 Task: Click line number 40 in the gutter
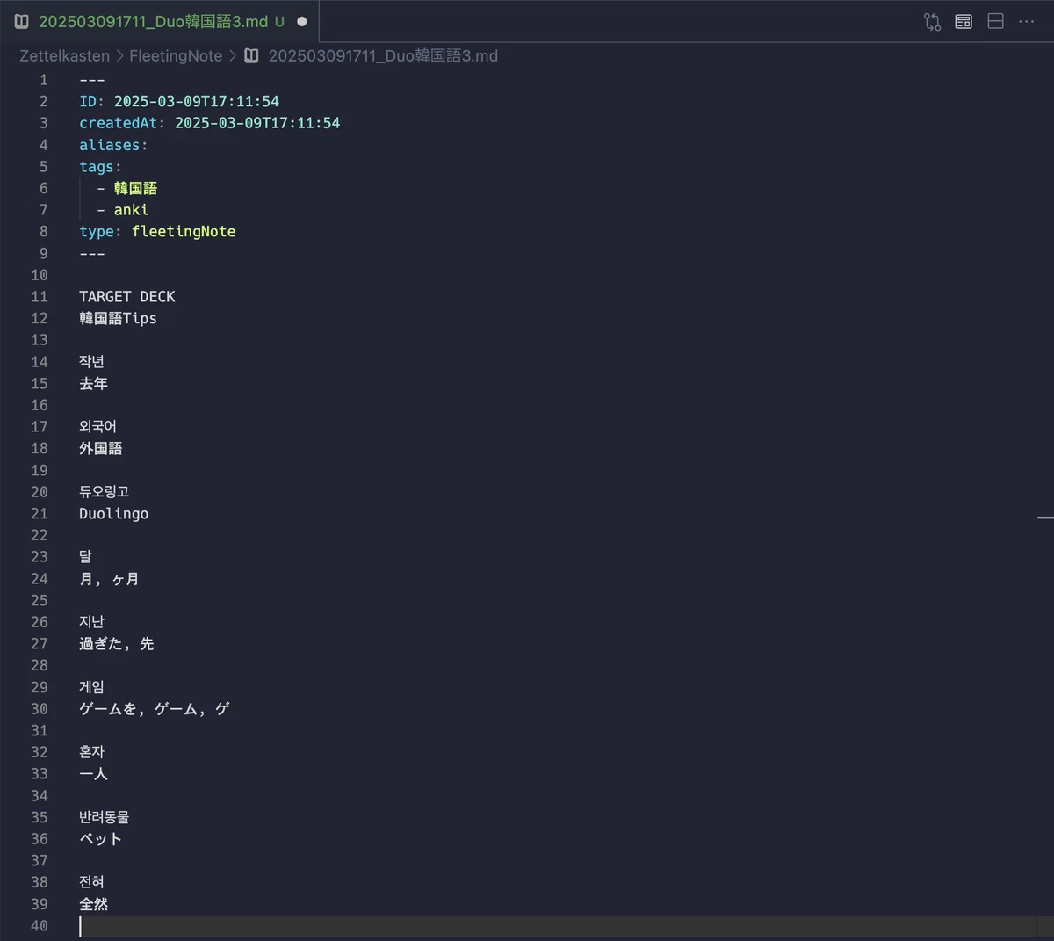coord(40,925)
